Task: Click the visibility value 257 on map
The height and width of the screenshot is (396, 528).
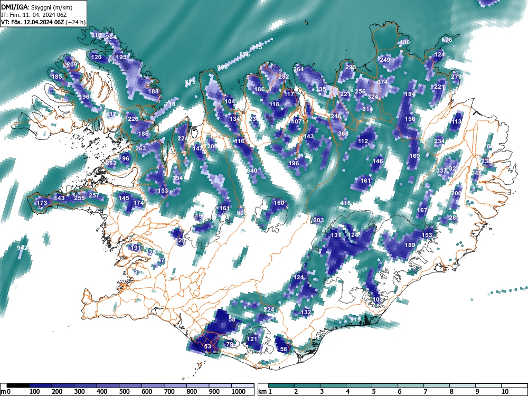Action: (94, 195)
